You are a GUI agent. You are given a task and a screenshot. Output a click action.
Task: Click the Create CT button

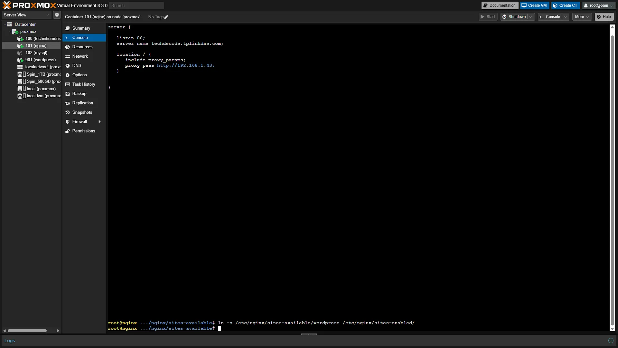pos(565,5)
